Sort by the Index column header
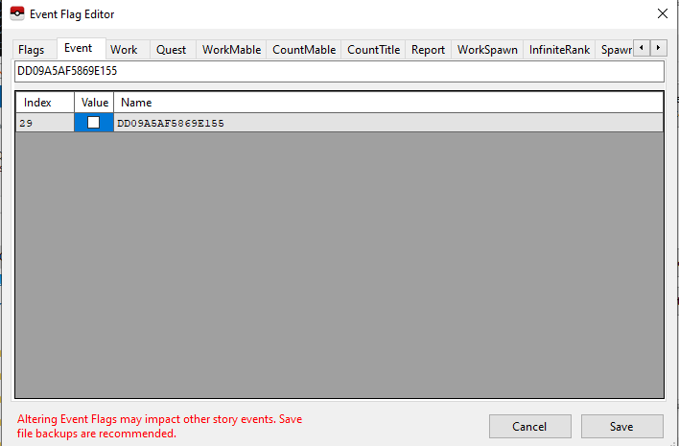The image size is (679, 446). pyautogui.click(x=44, y=103)
